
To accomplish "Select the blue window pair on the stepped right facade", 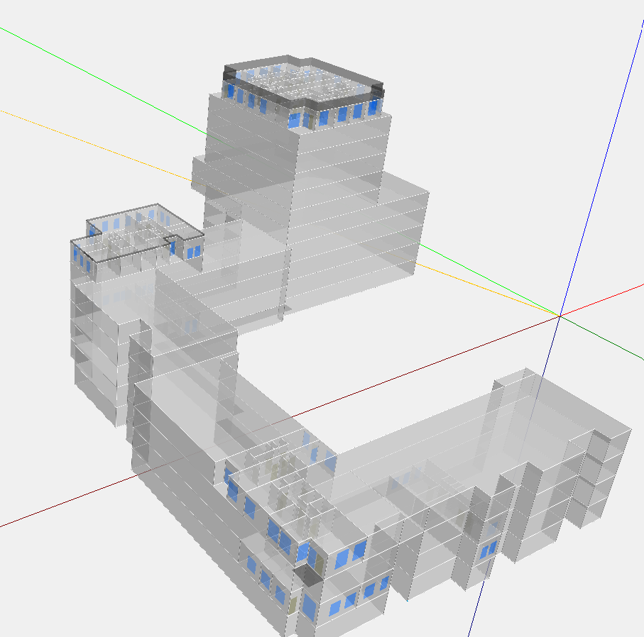I will click(x=488, y=550).
